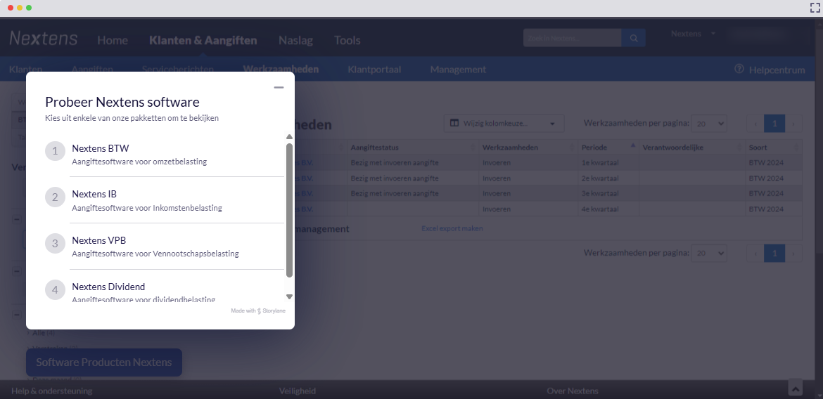Open bottom Werkzaamheden per pagina dropdown
The image size is (823, 399).
(708, 254)
